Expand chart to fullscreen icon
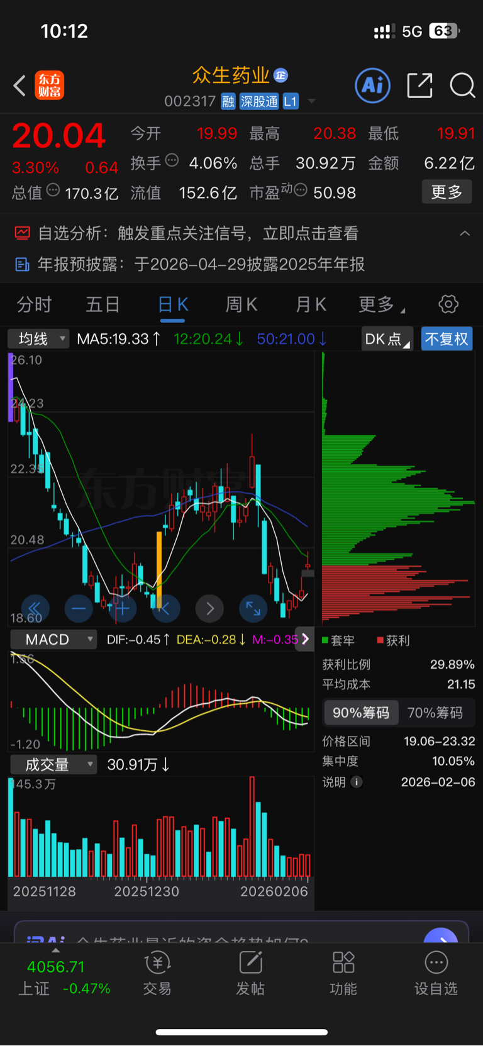Screen dimensions: 483x1046 click(253, 608)
